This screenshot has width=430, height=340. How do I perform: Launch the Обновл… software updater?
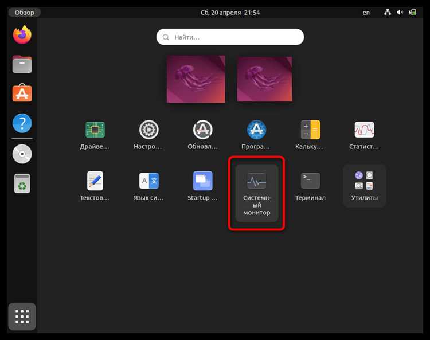pyautogui.click(x=202, y=135)
